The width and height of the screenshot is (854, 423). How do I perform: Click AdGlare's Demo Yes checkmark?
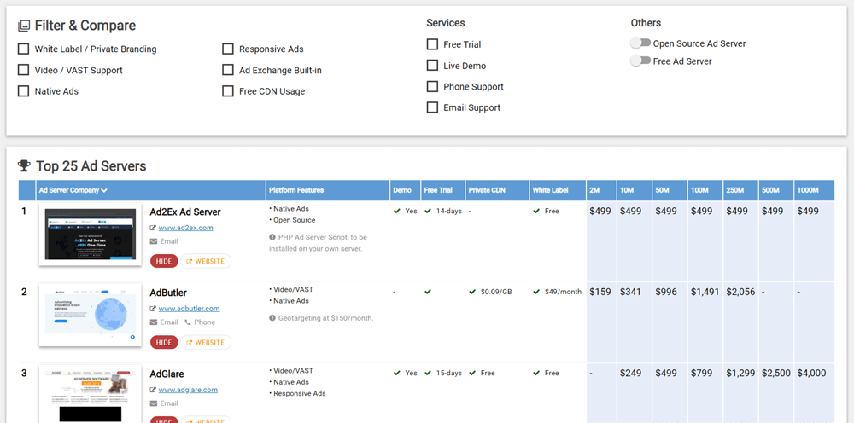(x=397, y=373)
